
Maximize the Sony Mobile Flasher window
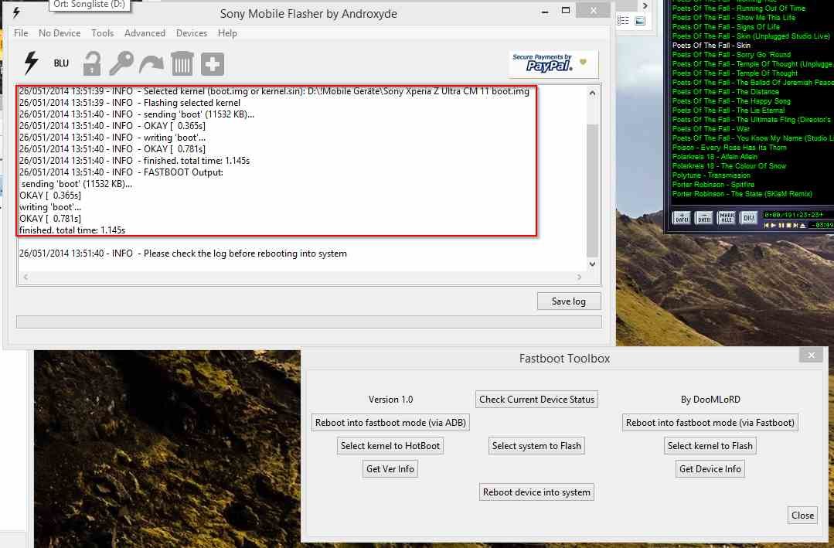click(x=566, y=11)
